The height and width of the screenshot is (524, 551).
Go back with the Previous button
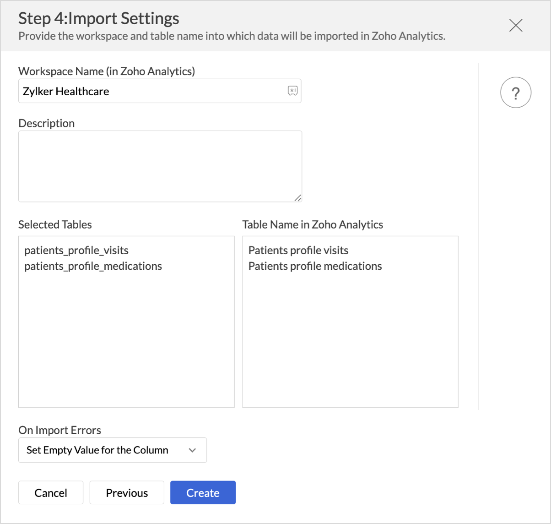click(x=127, y=493)
